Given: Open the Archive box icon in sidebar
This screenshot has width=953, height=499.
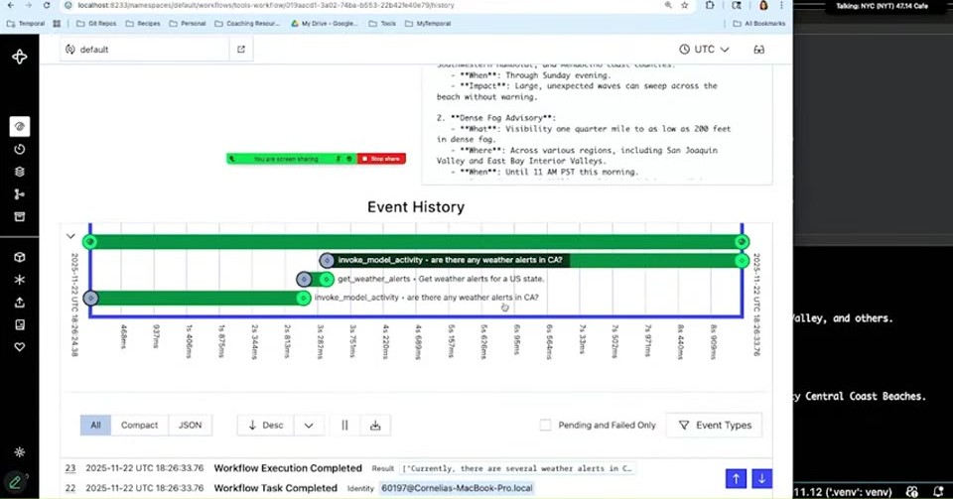Looking at the screenshot, I should coord(20,216).
